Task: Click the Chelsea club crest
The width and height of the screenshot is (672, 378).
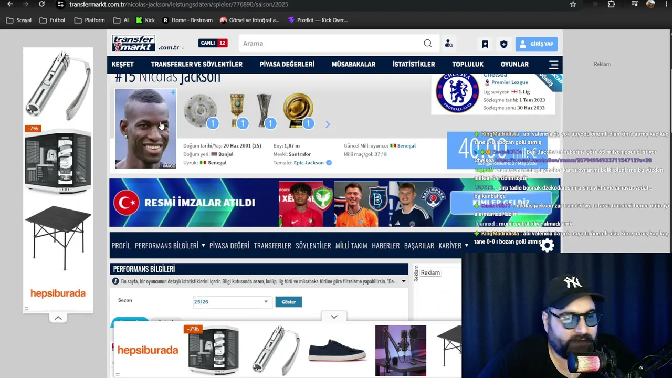Action: [457, 93]
